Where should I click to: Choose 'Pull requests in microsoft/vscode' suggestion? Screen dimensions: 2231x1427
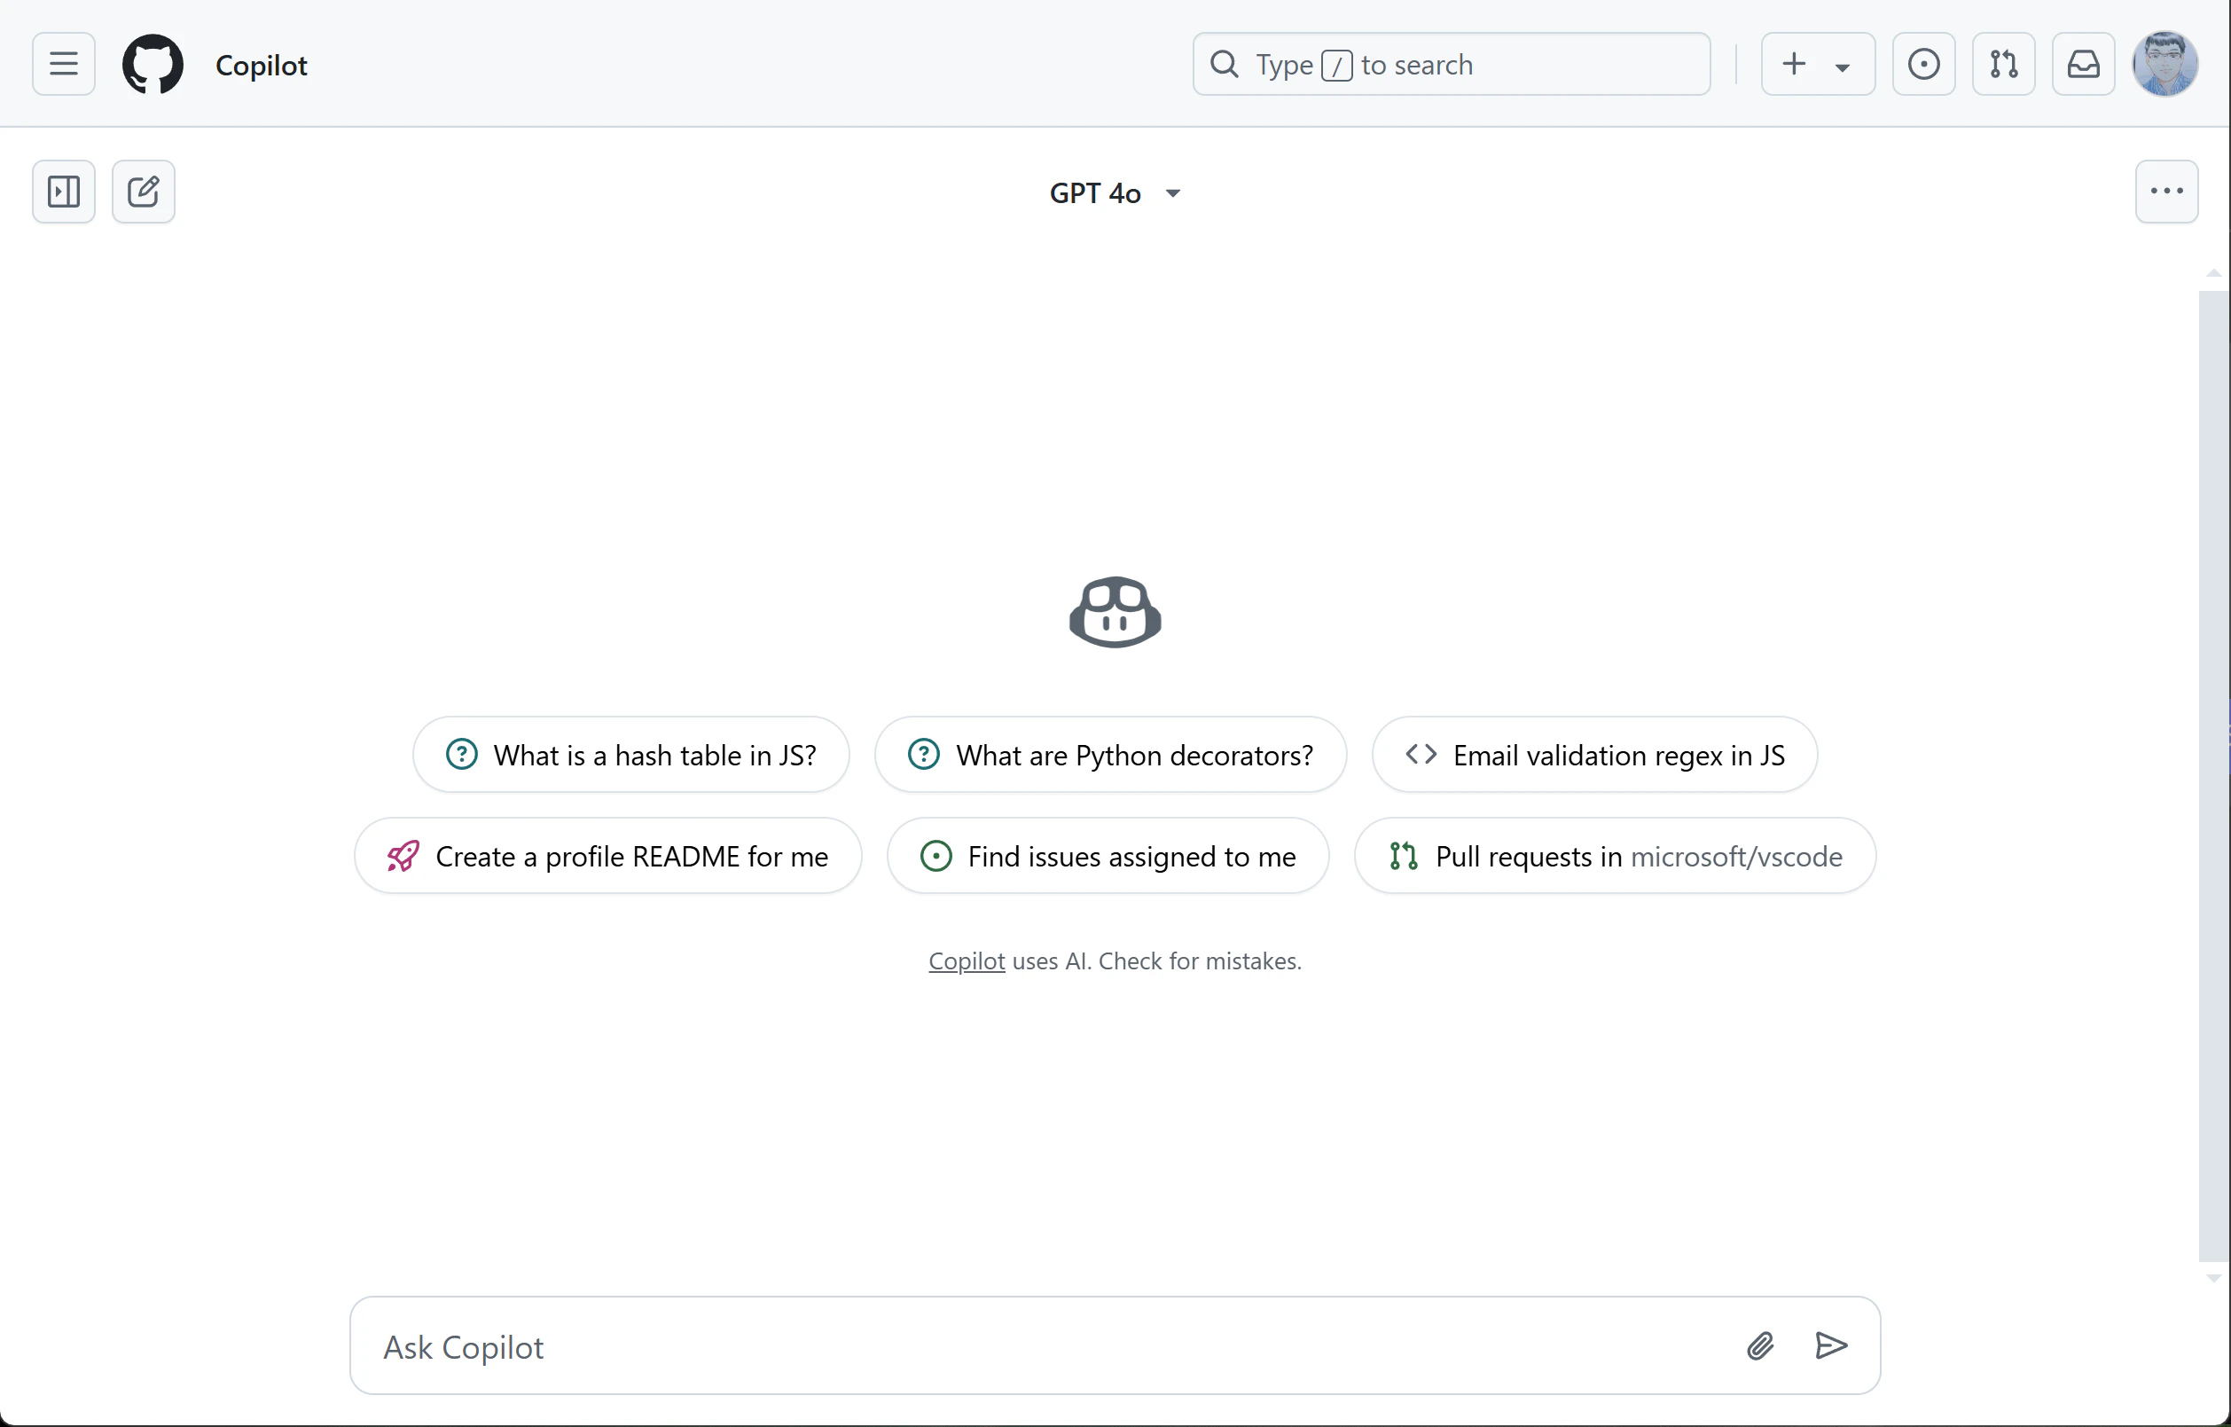[1615, 855]
